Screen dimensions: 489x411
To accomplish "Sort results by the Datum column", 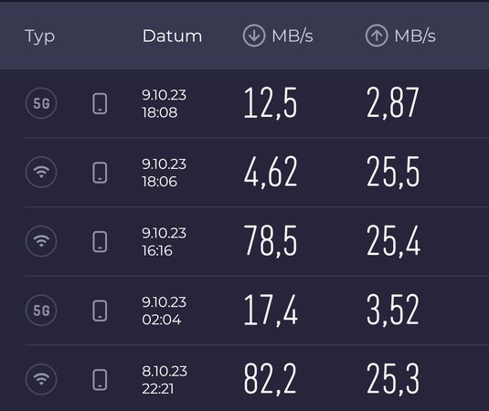I will [x=172, y=36].
